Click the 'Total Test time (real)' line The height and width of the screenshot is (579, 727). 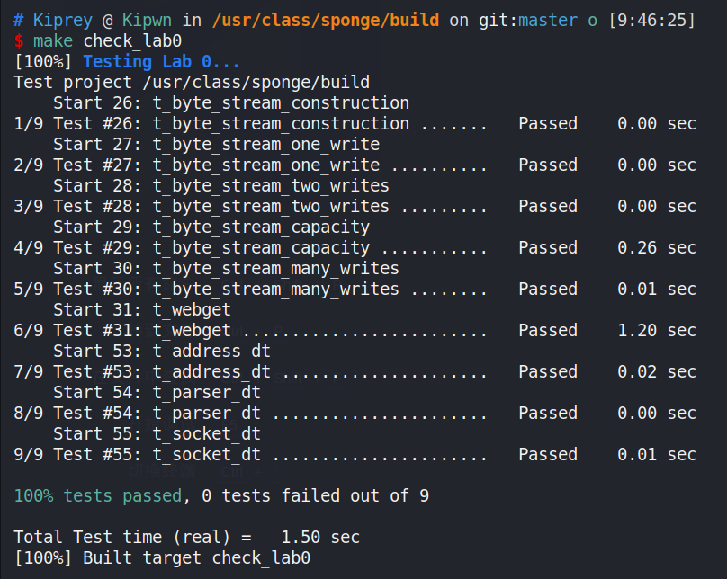(x=186, y=538)
